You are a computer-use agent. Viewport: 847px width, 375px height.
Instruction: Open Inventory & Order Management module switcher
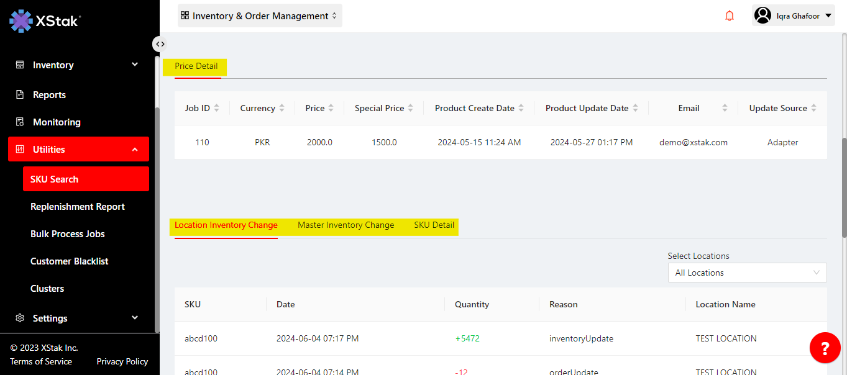(260, 16)
